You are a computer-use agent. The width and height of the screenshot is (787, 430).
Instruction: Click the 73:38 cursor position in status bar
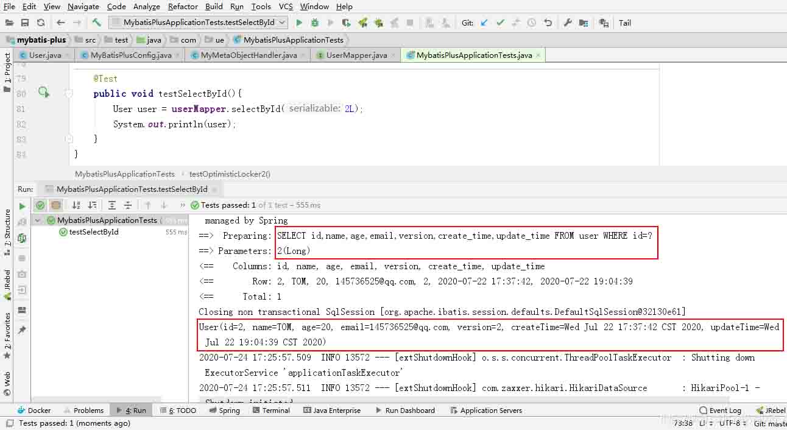point(683,423)
